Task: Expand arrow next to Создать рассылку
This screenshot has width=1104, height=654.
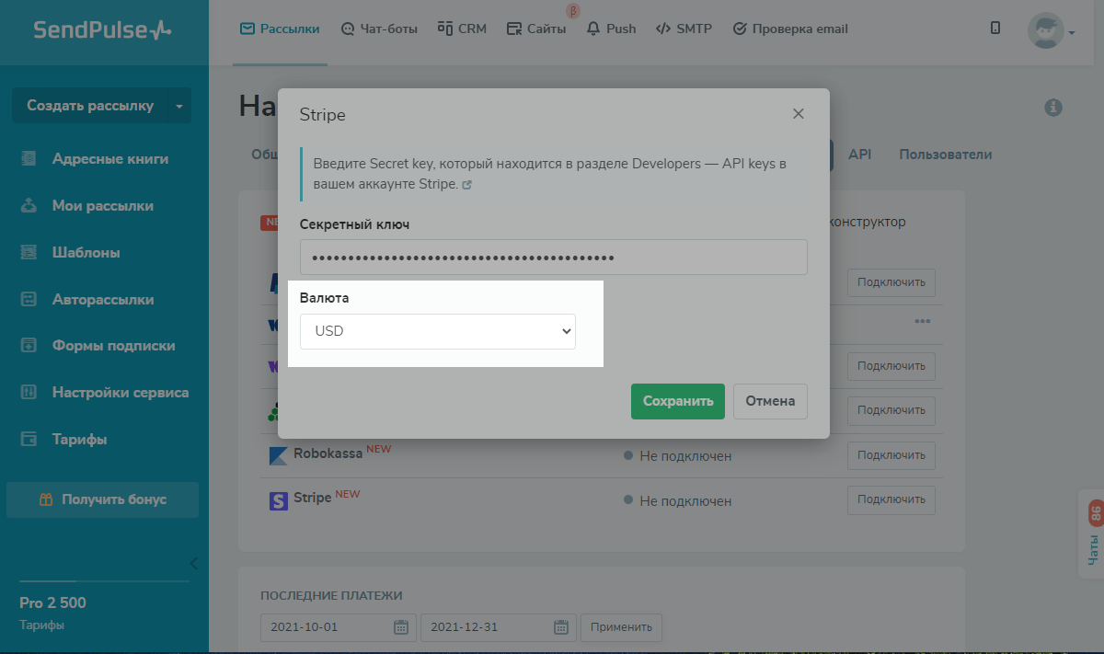Action: tap(178, 106)
